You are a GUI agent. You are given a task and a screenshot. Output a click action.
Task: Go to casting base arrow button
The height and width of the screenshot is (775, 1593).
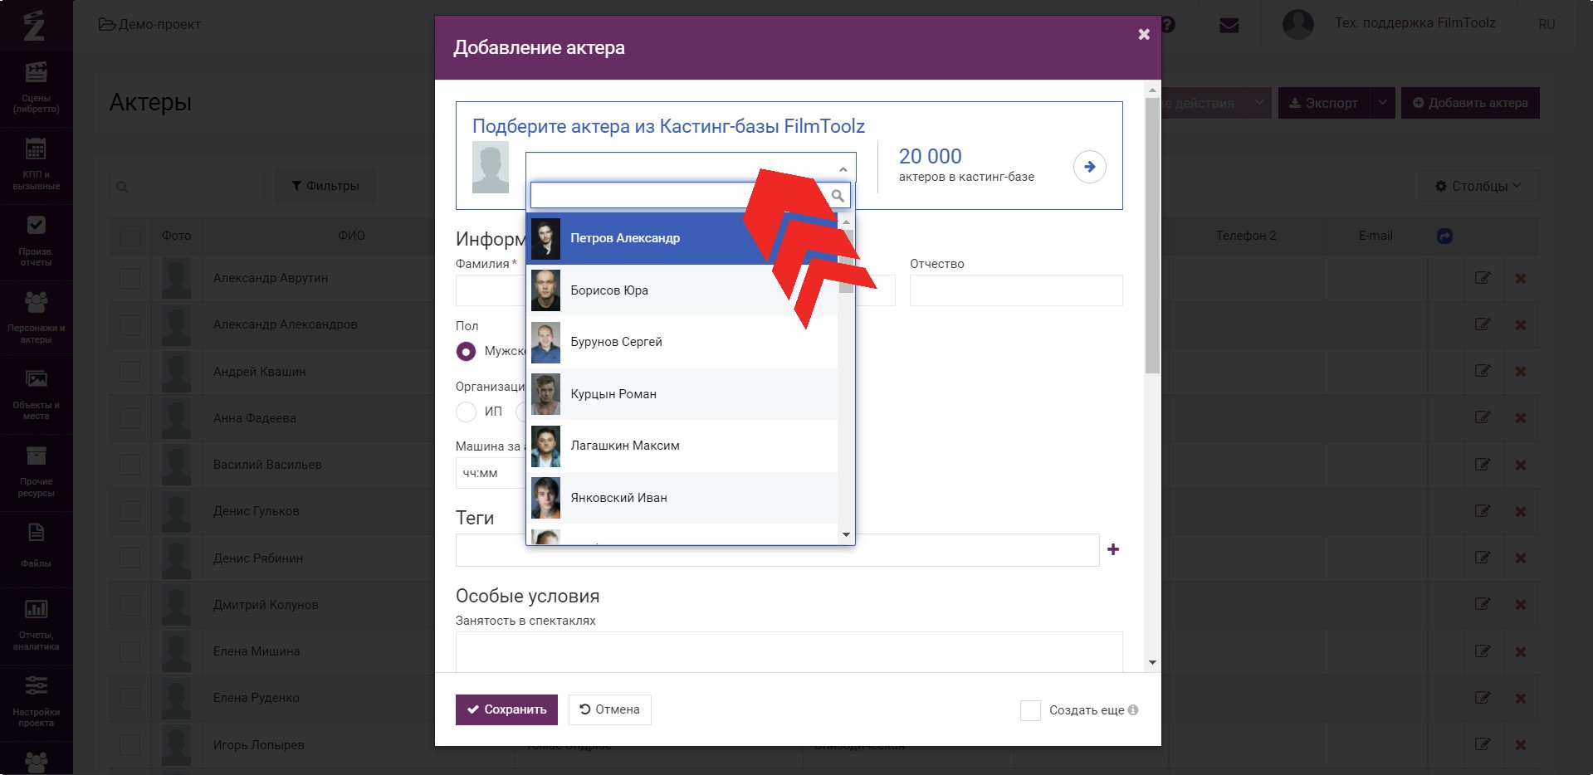pyautogui.click(x=1089, y=167)
